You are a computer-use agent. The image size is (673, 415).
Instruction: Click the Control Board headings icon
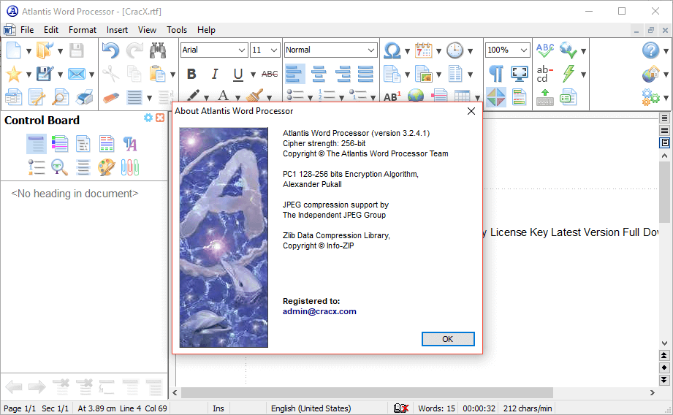click(x=37, y=143)
